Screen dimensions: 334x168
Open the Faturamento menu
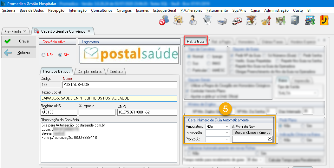tap(217, 10)
